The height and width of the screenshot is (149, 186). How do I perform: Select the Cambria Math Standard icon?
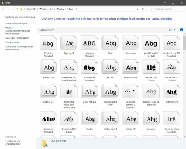(172, 118)
